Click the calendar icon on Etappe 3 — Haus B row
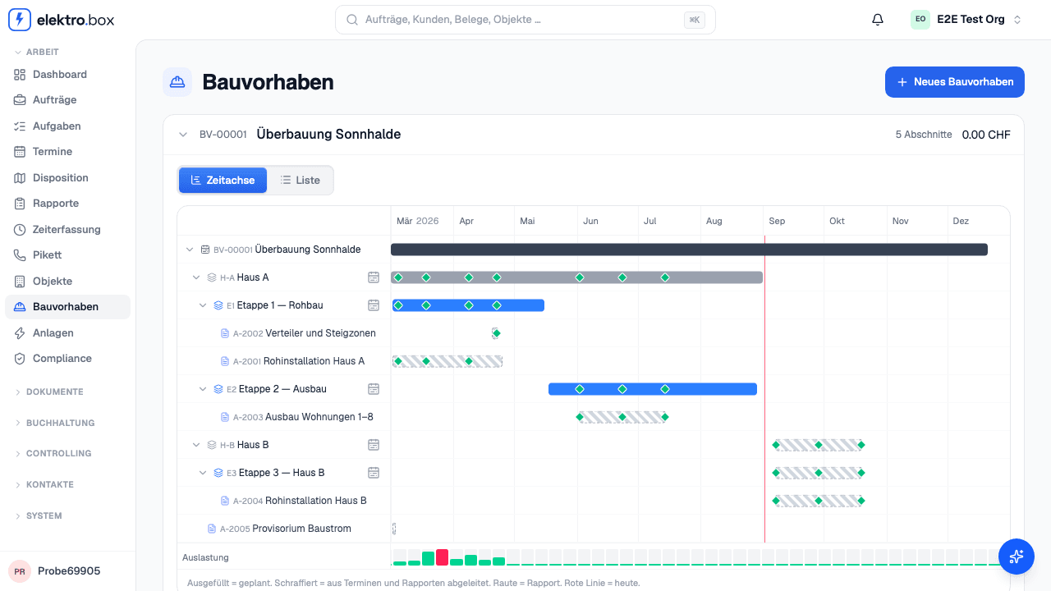The height and width of the screenshot is (591, 1051). pos(374,473)
